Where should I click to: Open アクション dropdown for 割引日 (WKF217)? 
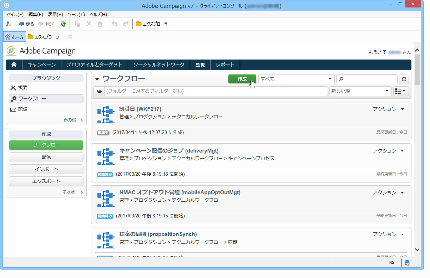[388, 109]
